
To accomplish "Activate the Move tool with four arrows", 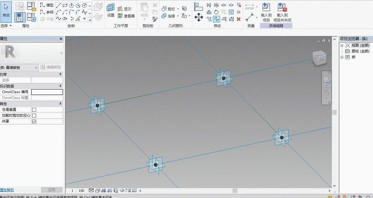I will point(199,17).
